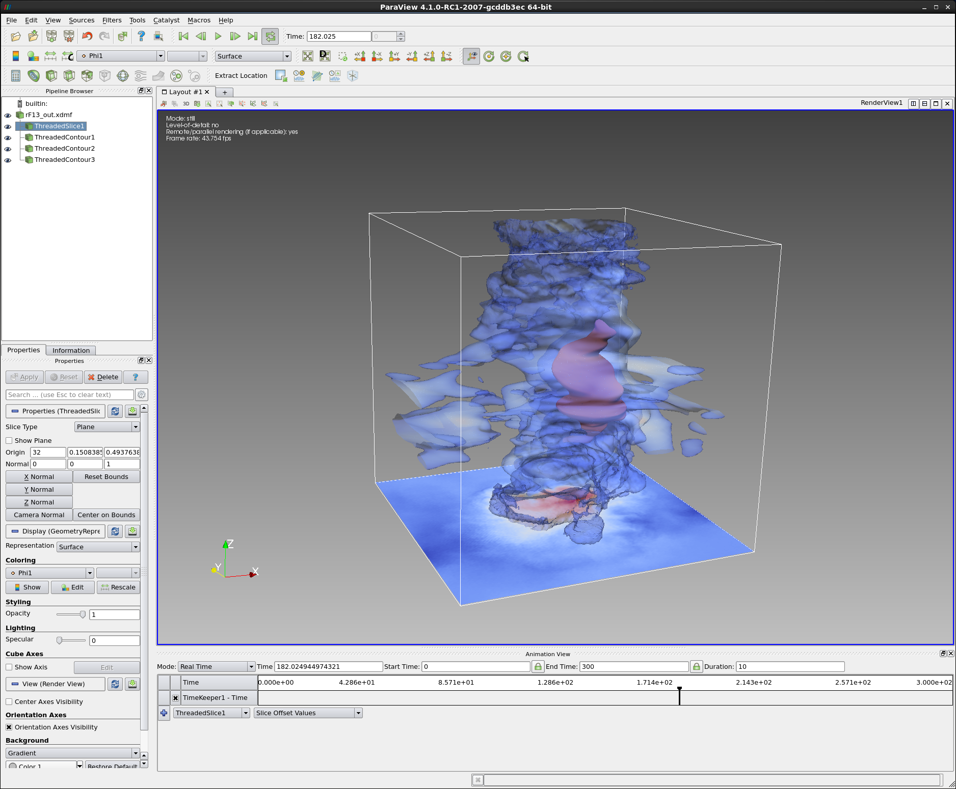
Task: Open the Background Gradient dropdown
Action: tap(73, 753)
